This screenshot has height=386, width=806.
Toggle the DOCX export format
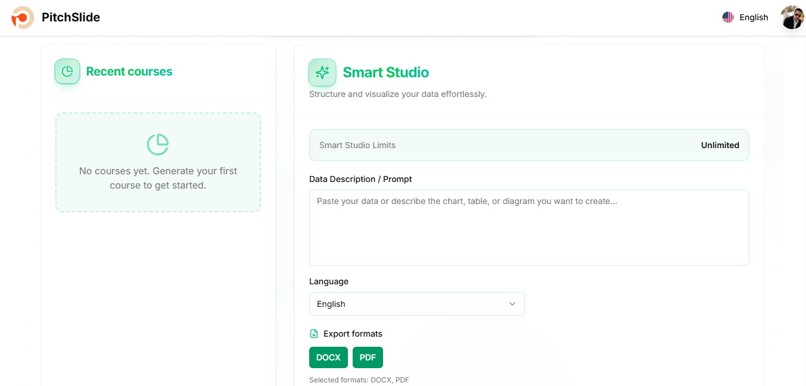pos(328,357)
